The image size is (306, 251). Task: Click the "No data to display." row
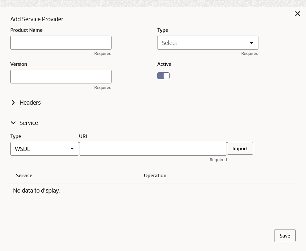(37, 191)
